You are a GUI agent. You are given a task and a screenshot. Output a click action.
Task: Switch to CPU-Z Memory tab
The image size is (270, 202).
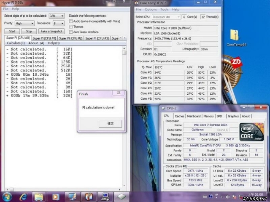[208, 116]
